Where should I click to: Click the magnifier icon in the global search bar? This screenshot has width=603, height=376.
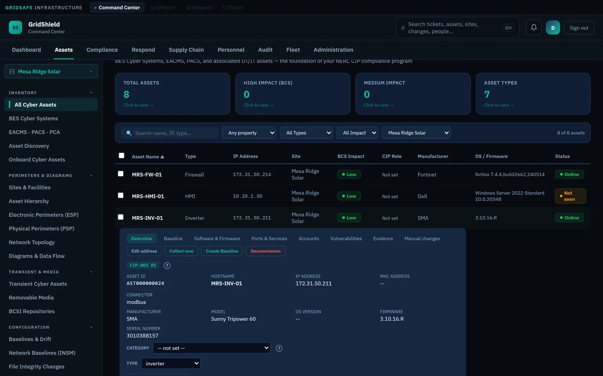[403, 28]
